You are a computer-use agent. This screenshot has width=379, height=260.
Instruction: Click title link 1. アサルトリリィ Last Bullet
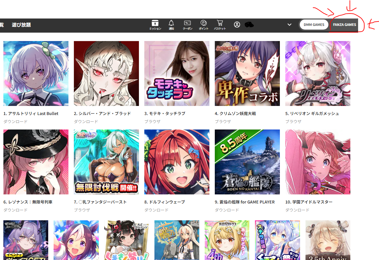pos(31,113)
